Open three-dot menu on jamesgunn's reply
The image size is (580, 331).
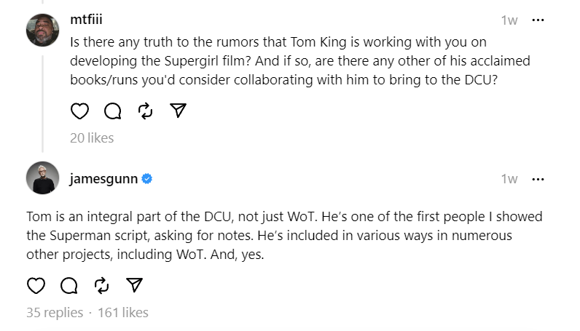point(538,178)
